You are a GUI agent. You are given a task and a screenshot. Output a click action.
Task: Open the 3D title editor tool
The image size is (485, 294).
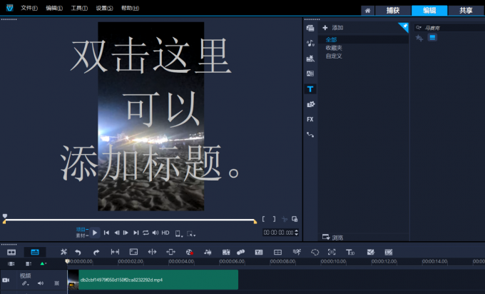tap(350, 252)
